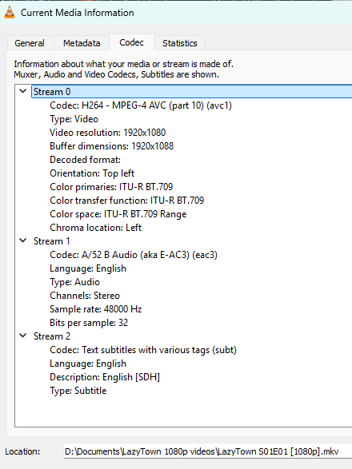The height and width of the screenshot is (469, 352).
Task: Select the 'Decoded format:' row
Action: click(85, 160)
